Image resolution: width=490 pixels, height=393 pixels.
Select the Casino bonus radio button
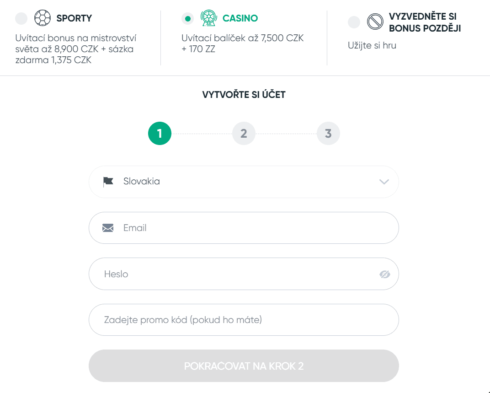coord(187,18)
